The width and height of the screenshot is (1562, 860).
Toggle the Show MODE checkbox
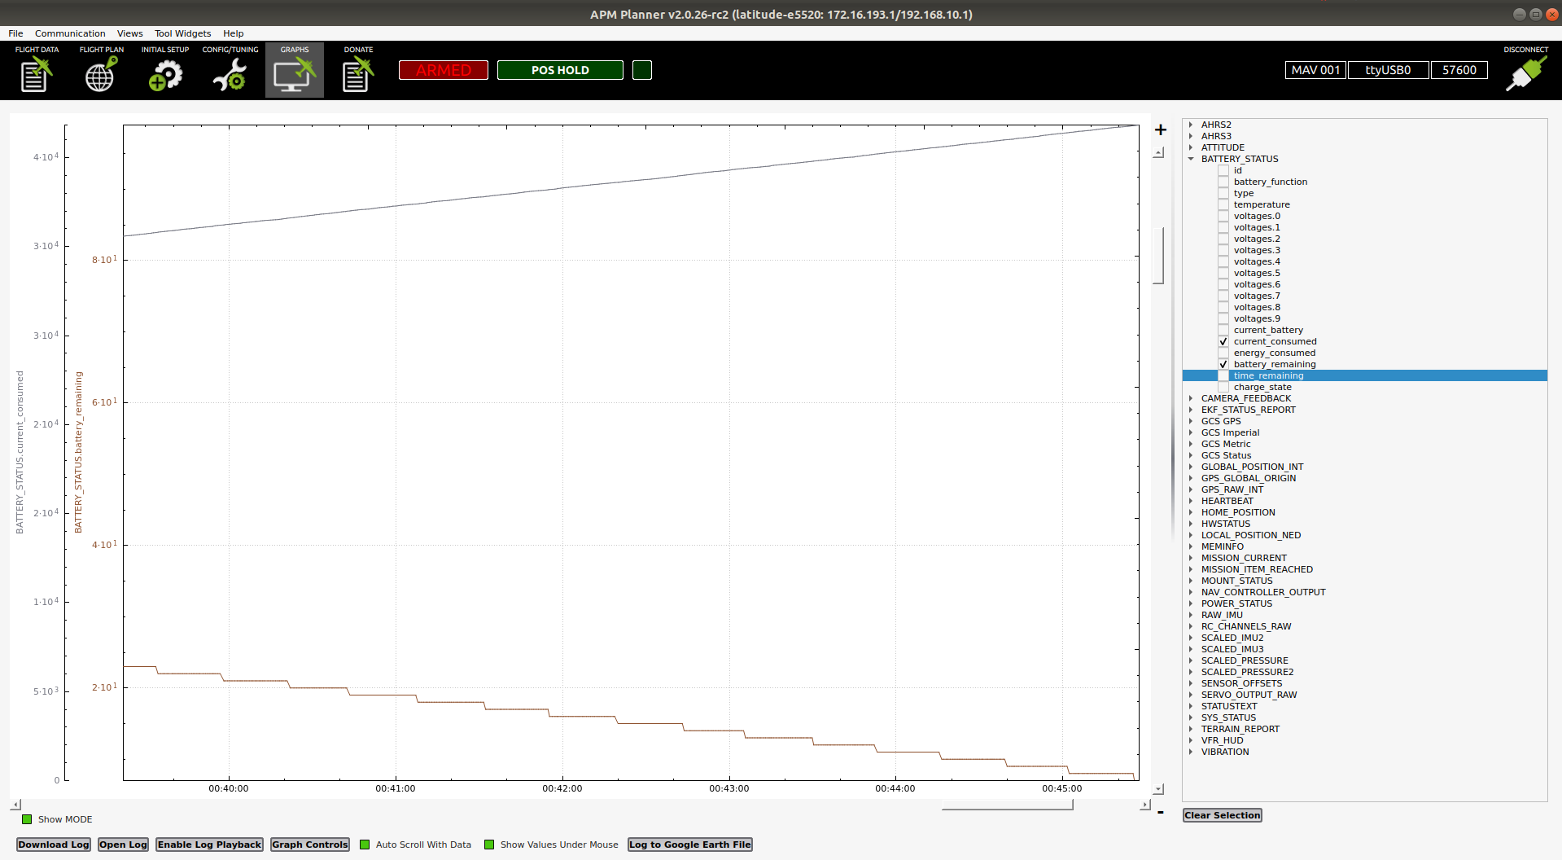26,819
